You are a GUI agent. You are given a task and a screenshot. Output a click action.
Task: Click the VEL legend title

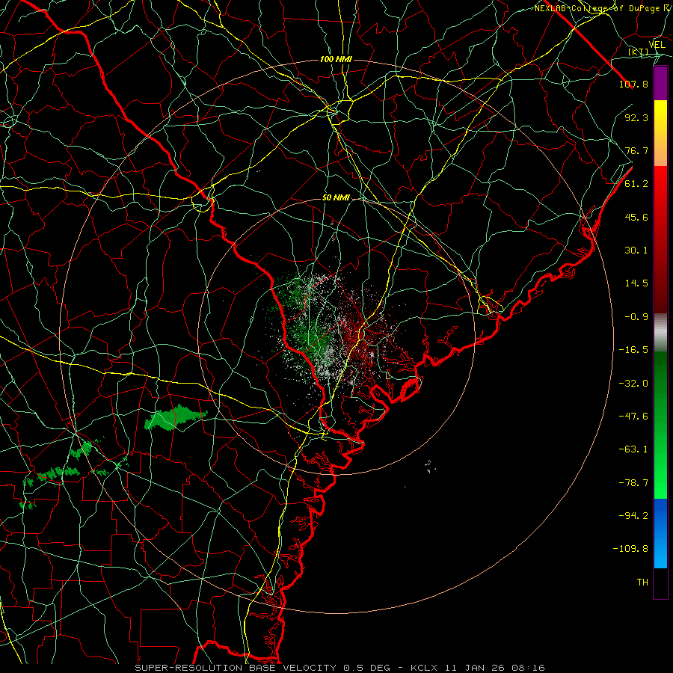tap(657, 45)
